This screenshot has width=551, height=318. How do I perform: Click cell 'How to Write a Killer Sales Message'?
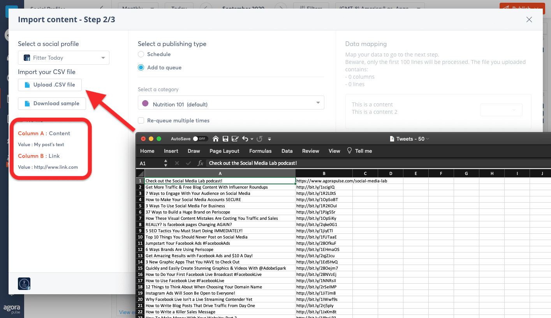220,312
